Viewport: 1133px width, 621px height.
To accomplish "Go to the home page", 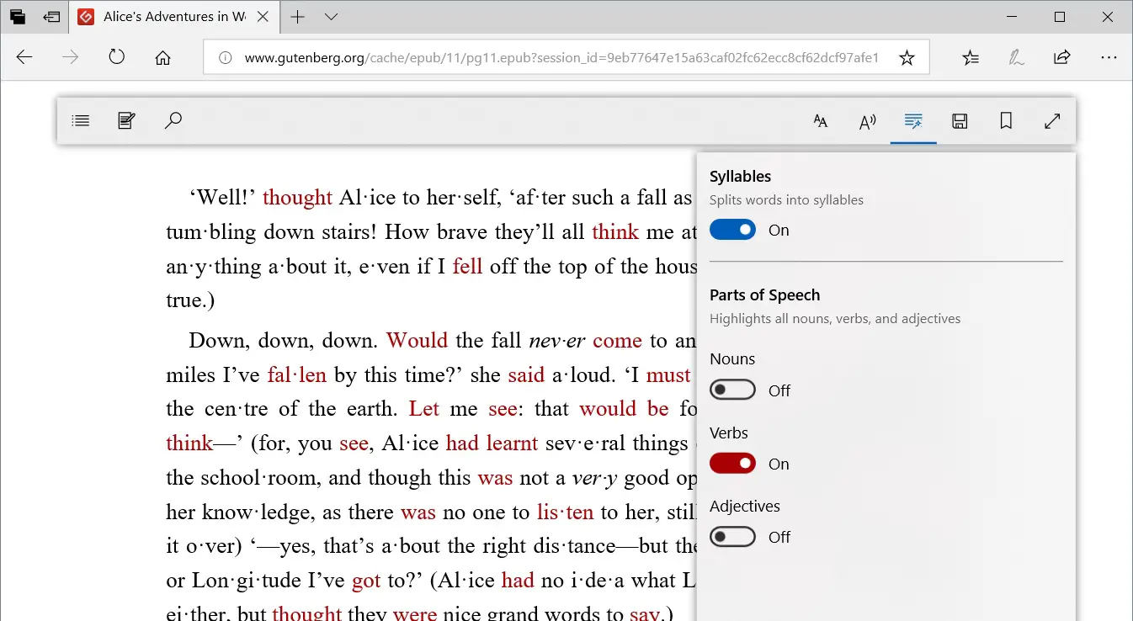I will click(163, 57).
